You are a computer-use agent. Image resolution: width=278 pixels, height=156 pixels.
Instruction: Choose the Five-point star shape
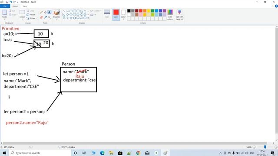(x=71, y=18)
